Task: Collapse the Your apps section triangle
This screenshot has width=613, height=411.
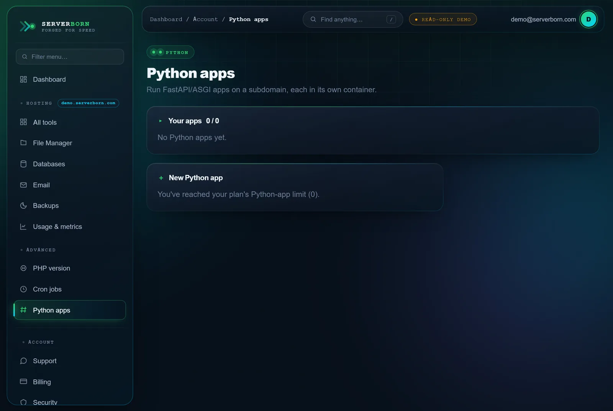Action: [161, 121]
